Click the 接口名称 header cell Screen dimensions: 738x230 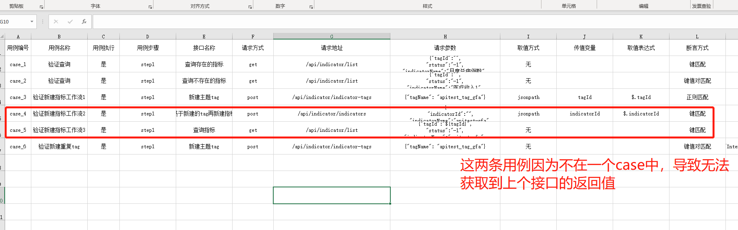pos(204,48)
